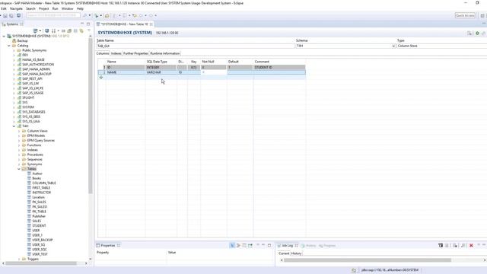
Task: Toggle the Not Null checkbox for NAME row
Action: coord(203,72)
